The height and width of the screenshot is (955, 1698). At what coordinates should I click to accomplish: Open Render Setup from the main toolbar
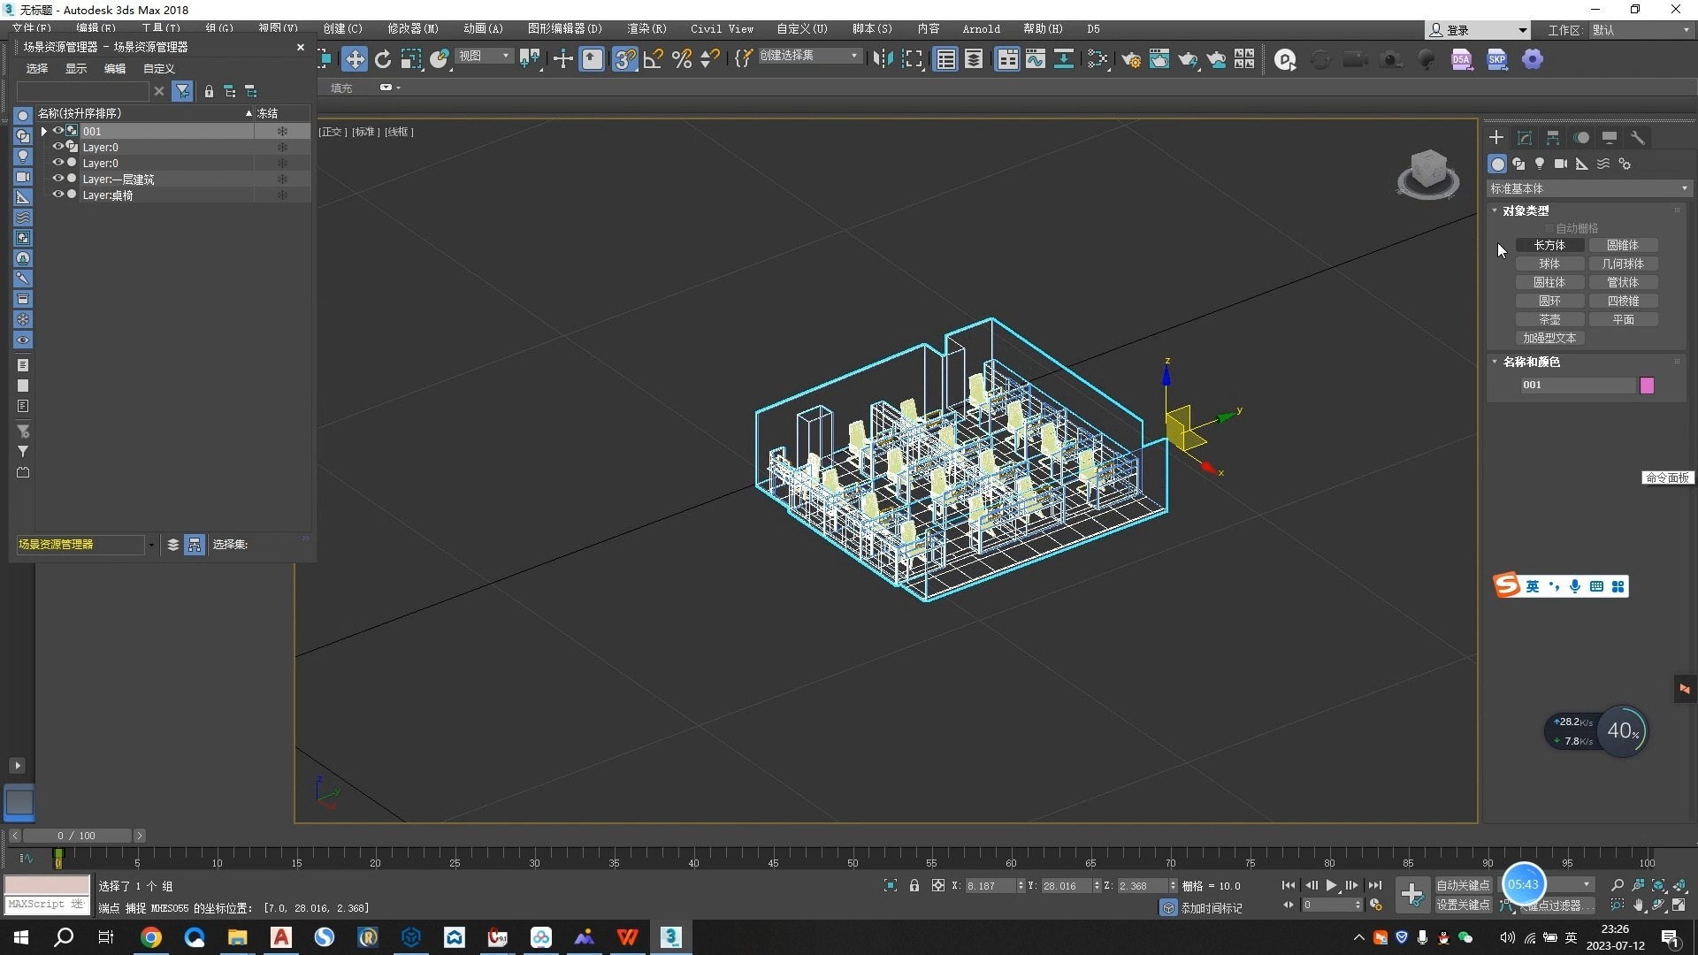coord(1130,58)
